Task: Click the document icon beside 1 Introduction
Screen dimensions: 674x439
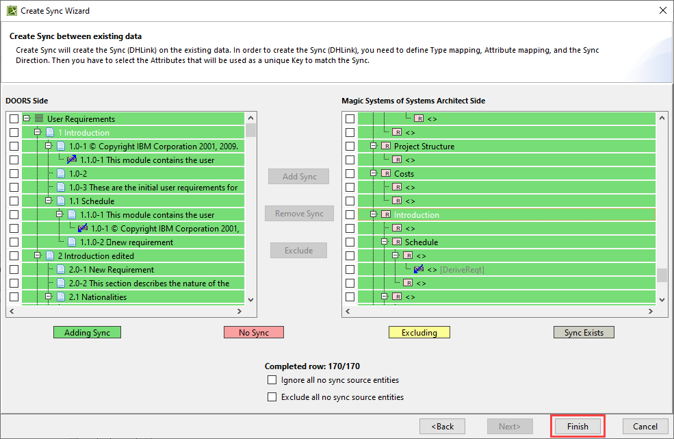Action: (50, 132)
